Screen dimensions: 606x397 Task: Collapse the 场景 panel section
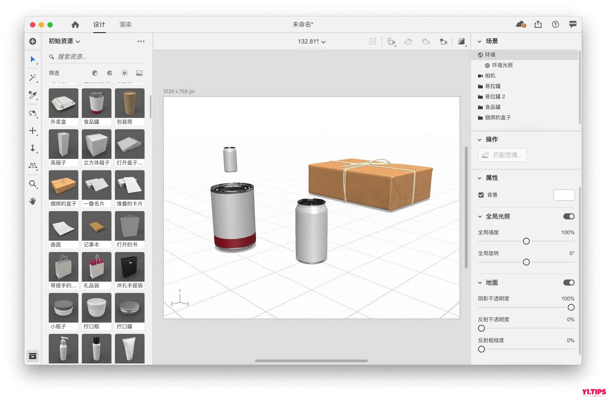click(x=479, y=41)
